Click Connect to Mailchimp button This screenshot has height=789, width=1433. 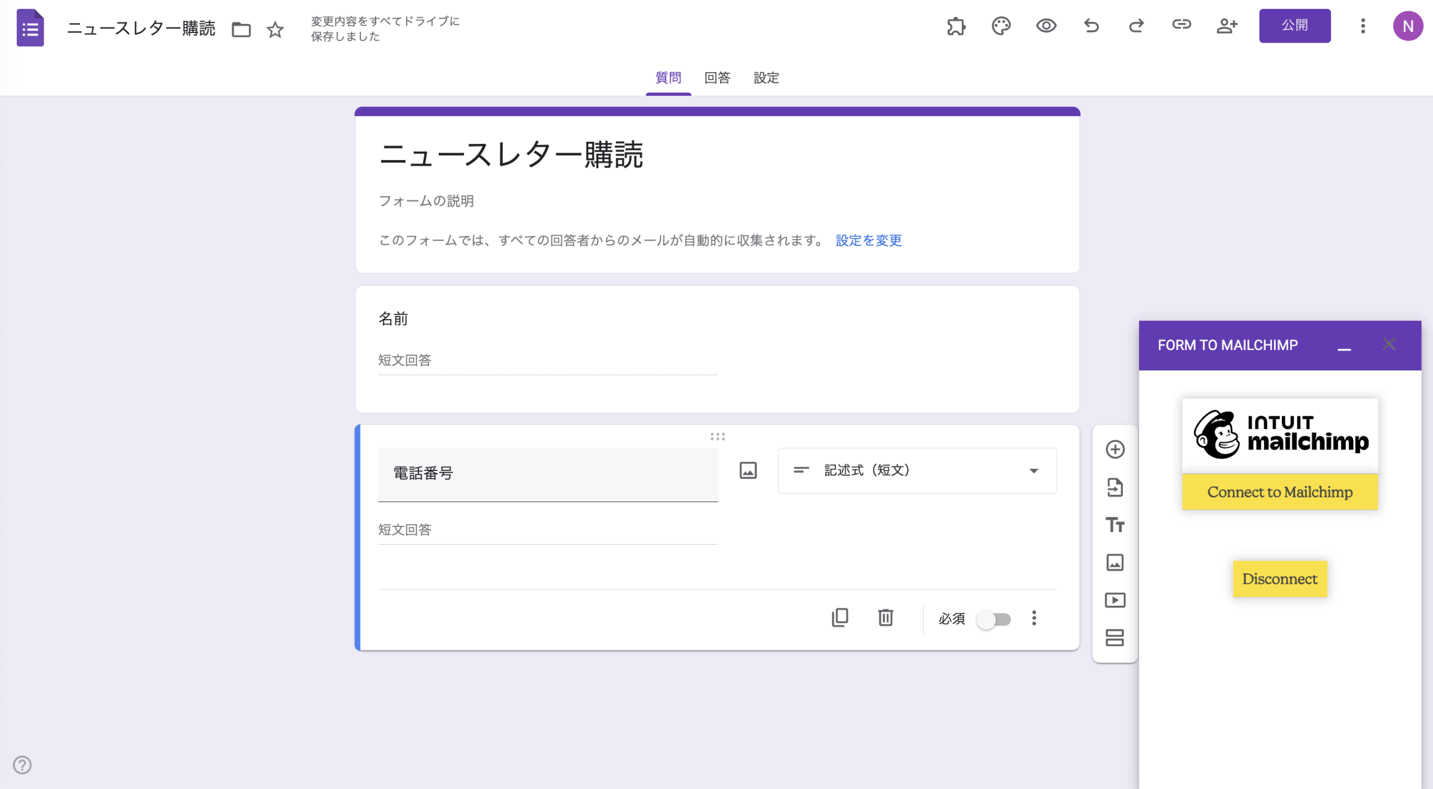[x=1280, y=492]
